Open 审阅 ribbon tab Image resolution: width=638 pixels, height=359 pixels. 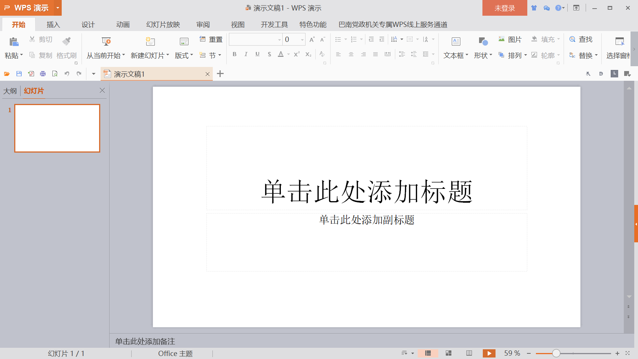(x=203, y=25)
